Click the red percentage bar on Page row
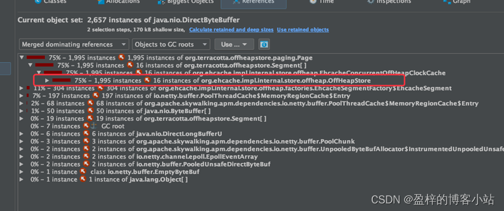Screen dimensions: 504x211 [x=36, y=58]
